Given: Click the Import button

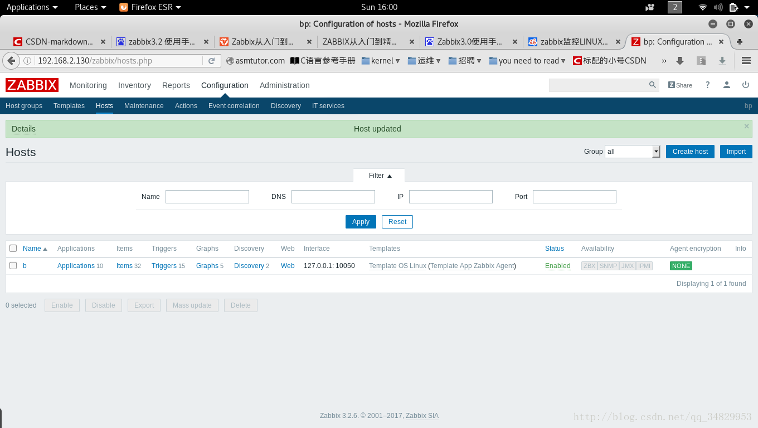Looking at the screenshot, I should coord(736,152).
